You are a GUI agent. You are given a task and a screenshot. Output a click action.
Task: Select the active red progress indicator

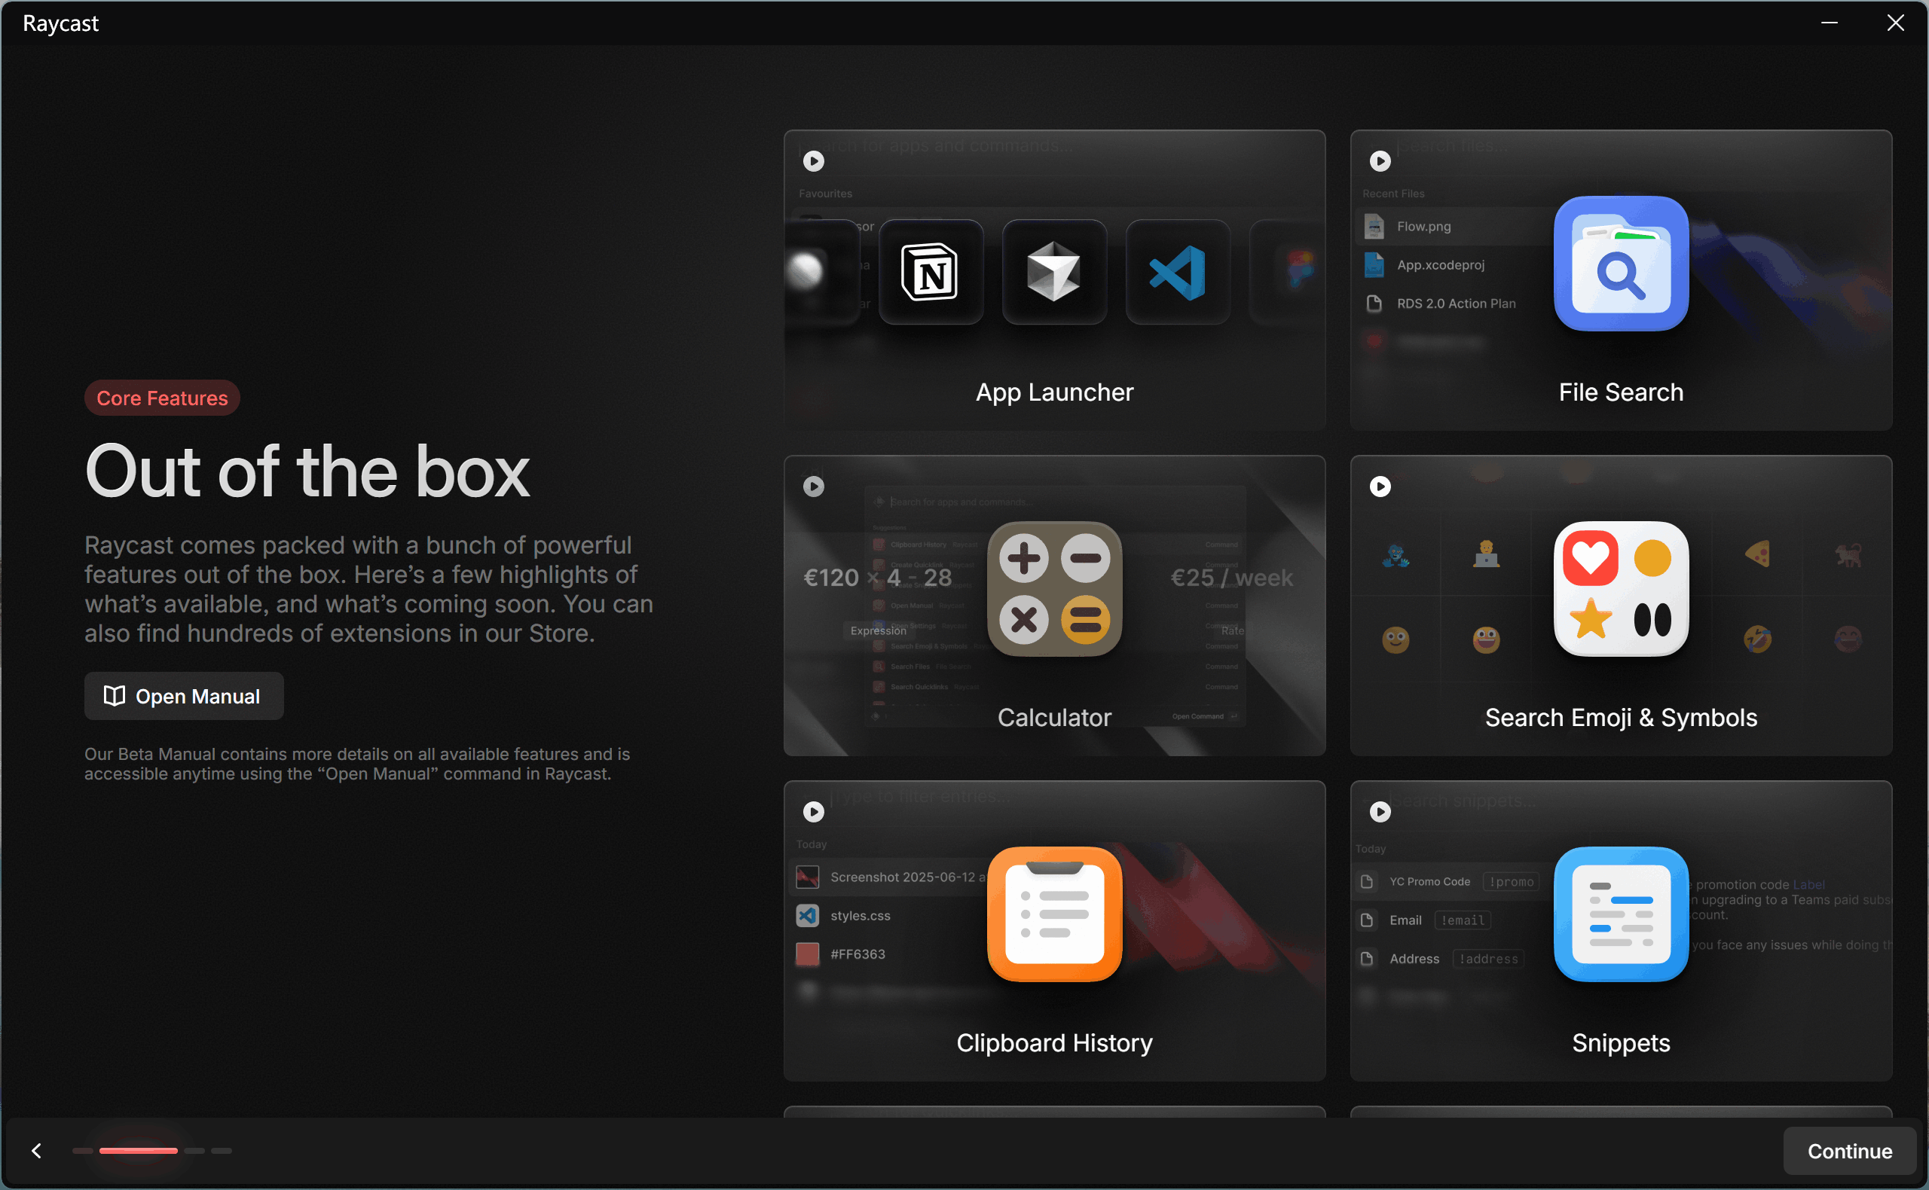point(139,1151)
